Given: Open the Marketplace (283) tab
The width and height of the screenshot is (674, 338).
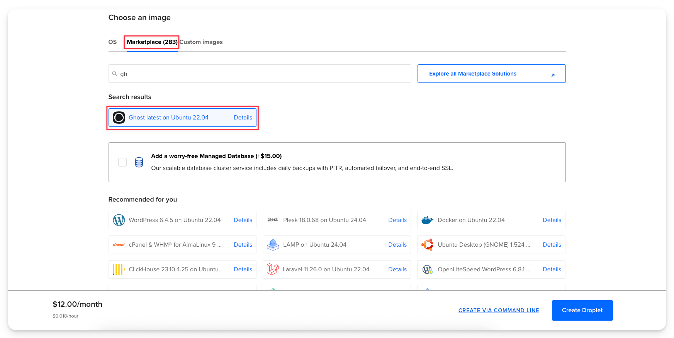Looking at the screenshot, I should click(x=152, y=42).
